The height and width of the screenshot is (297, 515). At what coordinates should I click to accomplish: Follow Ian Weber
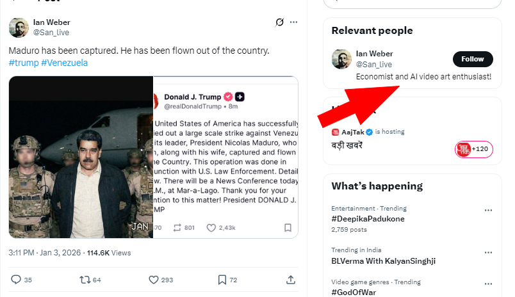point(472,59)
